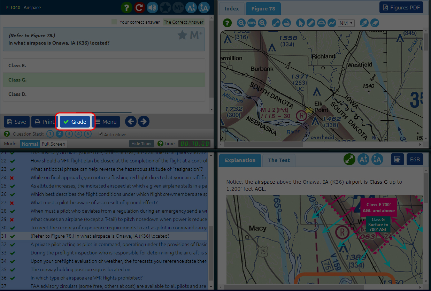431x291 pixels.
Task: Zoom in on the figure
Action: [x=262, y=23]
